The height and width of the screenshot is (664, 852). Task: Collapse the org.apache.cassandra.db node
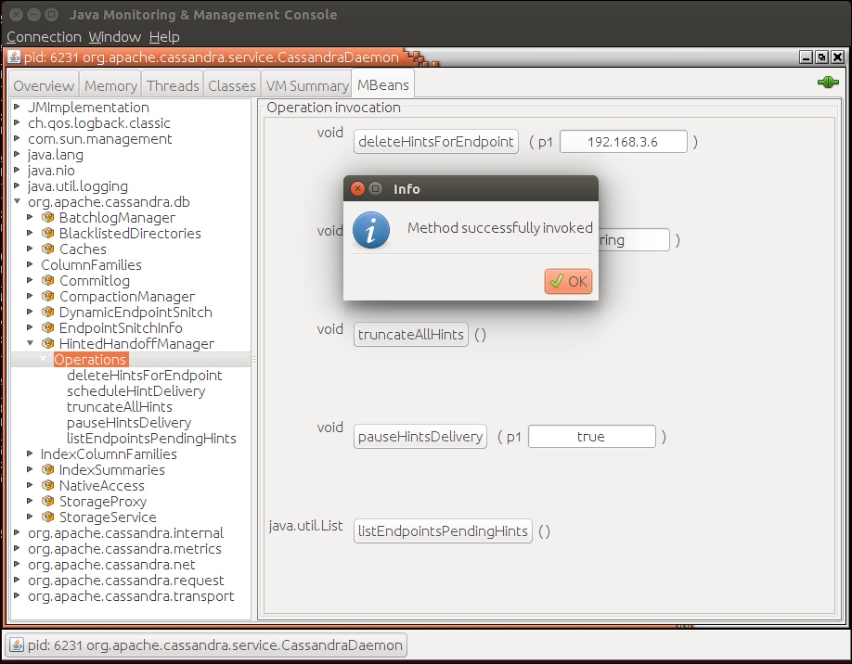coord(17,201)
